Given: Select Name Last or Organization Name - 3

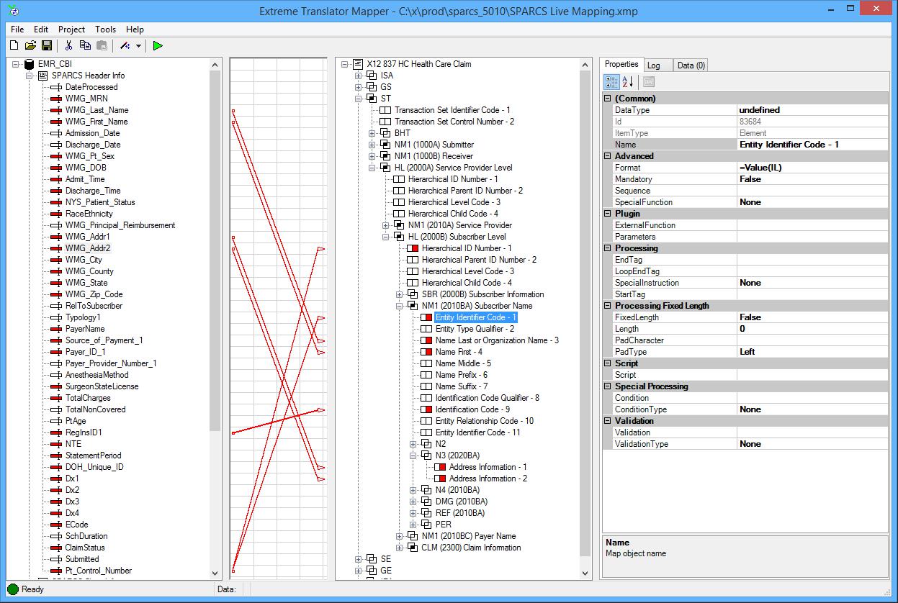Looking at the screenshot, I should click(x=497, y=340).
